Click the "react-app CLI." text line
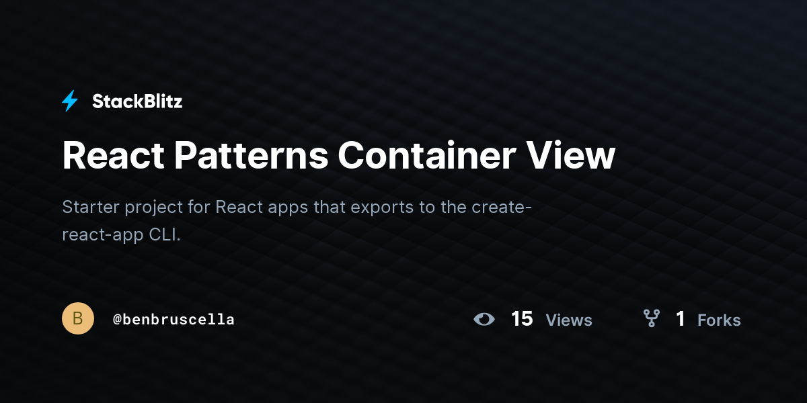Viewport: 807px width, 403px height. coord(122,235)
